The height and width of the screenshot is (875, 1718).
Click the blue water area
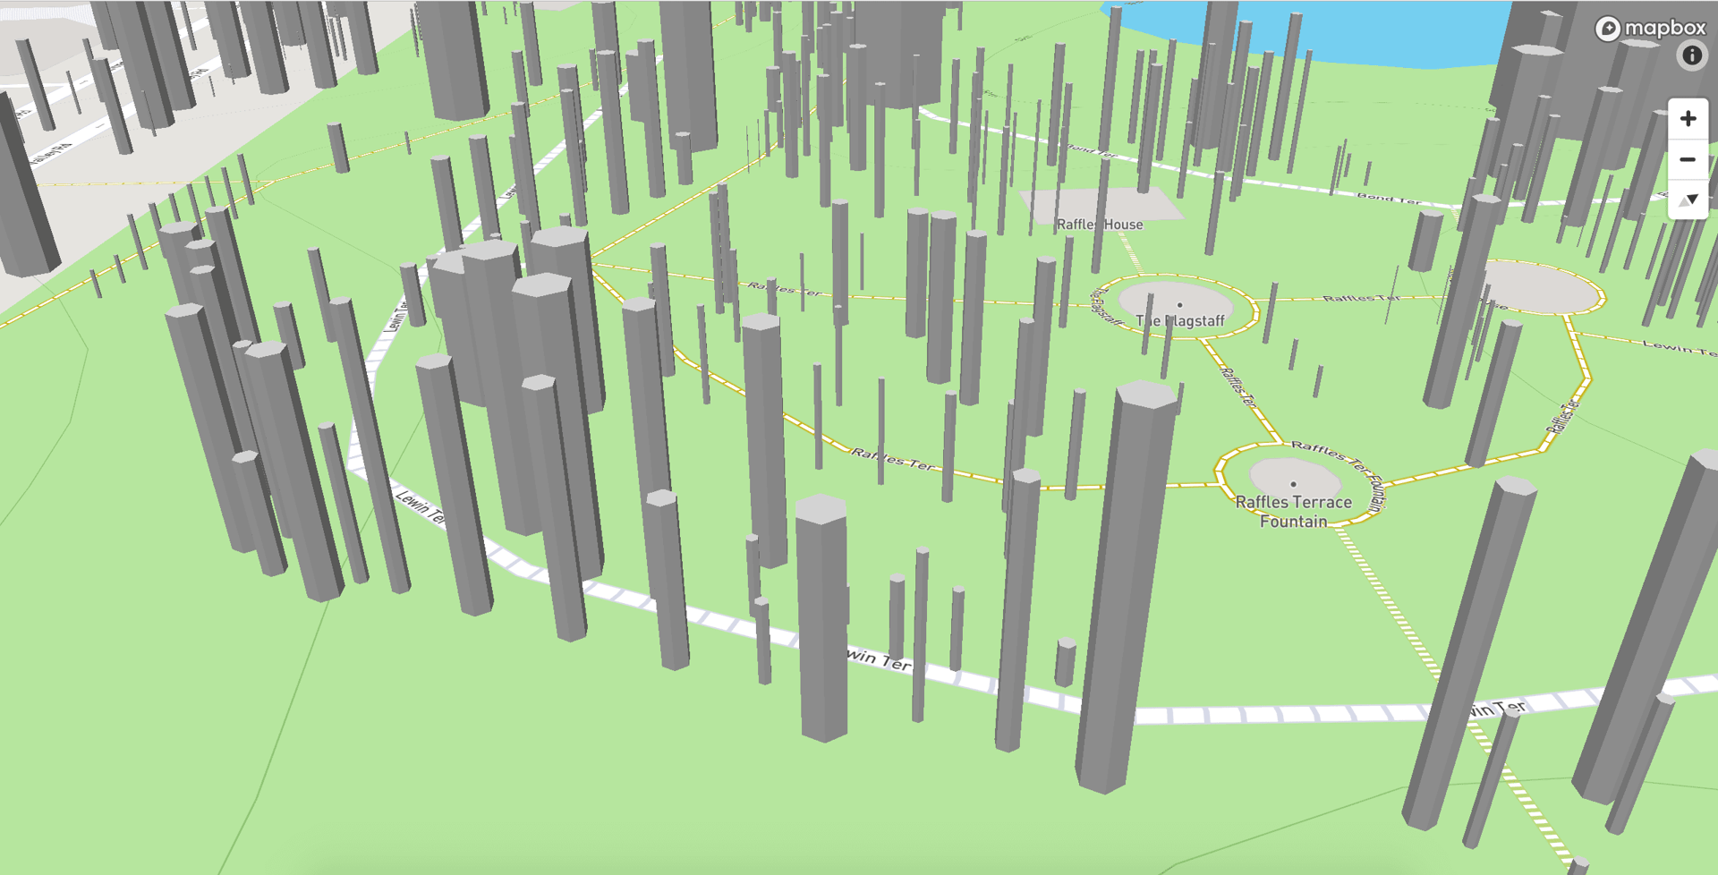click(x=1342, y=31)
